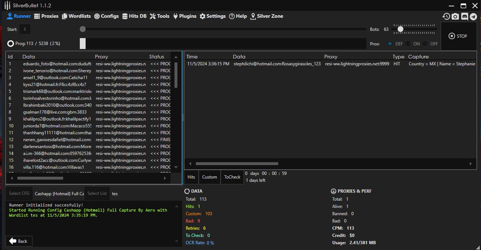Viewport: 481px width, 250px height.
Task: Click the "Credit: $0" stat
Action: click(x=343, y=235)
